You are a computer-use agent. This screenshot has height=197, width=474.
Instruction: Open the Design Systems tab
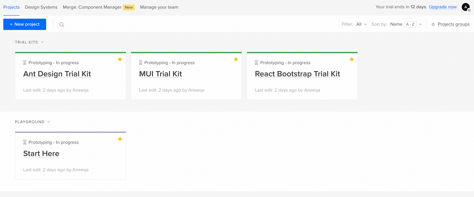[x=41, y=7]
